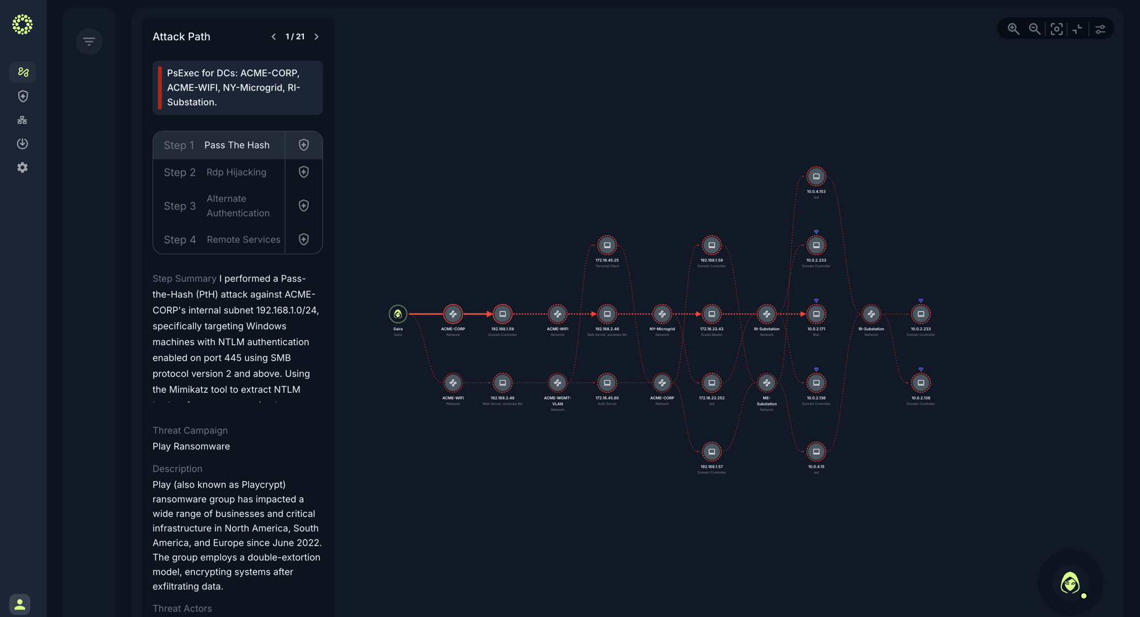Click the 1 / 21 path counter
Viewport: 1140px width, 617px height.
(295, 36)
